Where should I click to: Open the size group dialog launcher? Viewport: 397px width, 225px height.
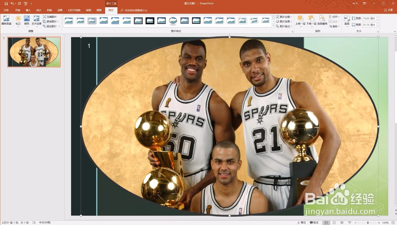pos(378,31)
